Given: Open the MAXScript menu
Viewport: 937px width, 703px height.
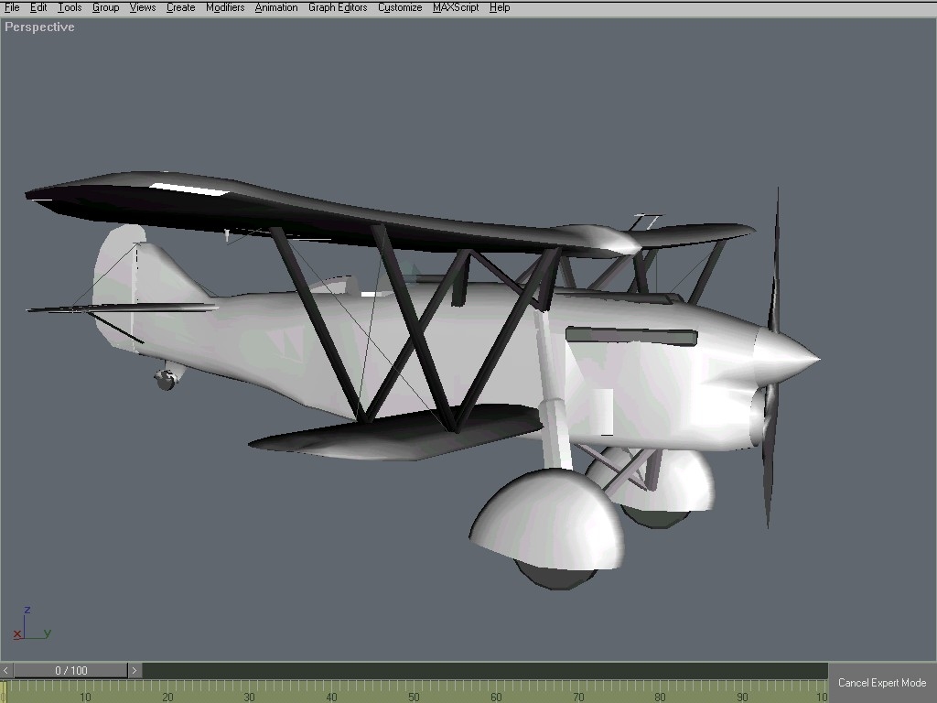Looking at the screenshot, I should [x=455, y=7].
